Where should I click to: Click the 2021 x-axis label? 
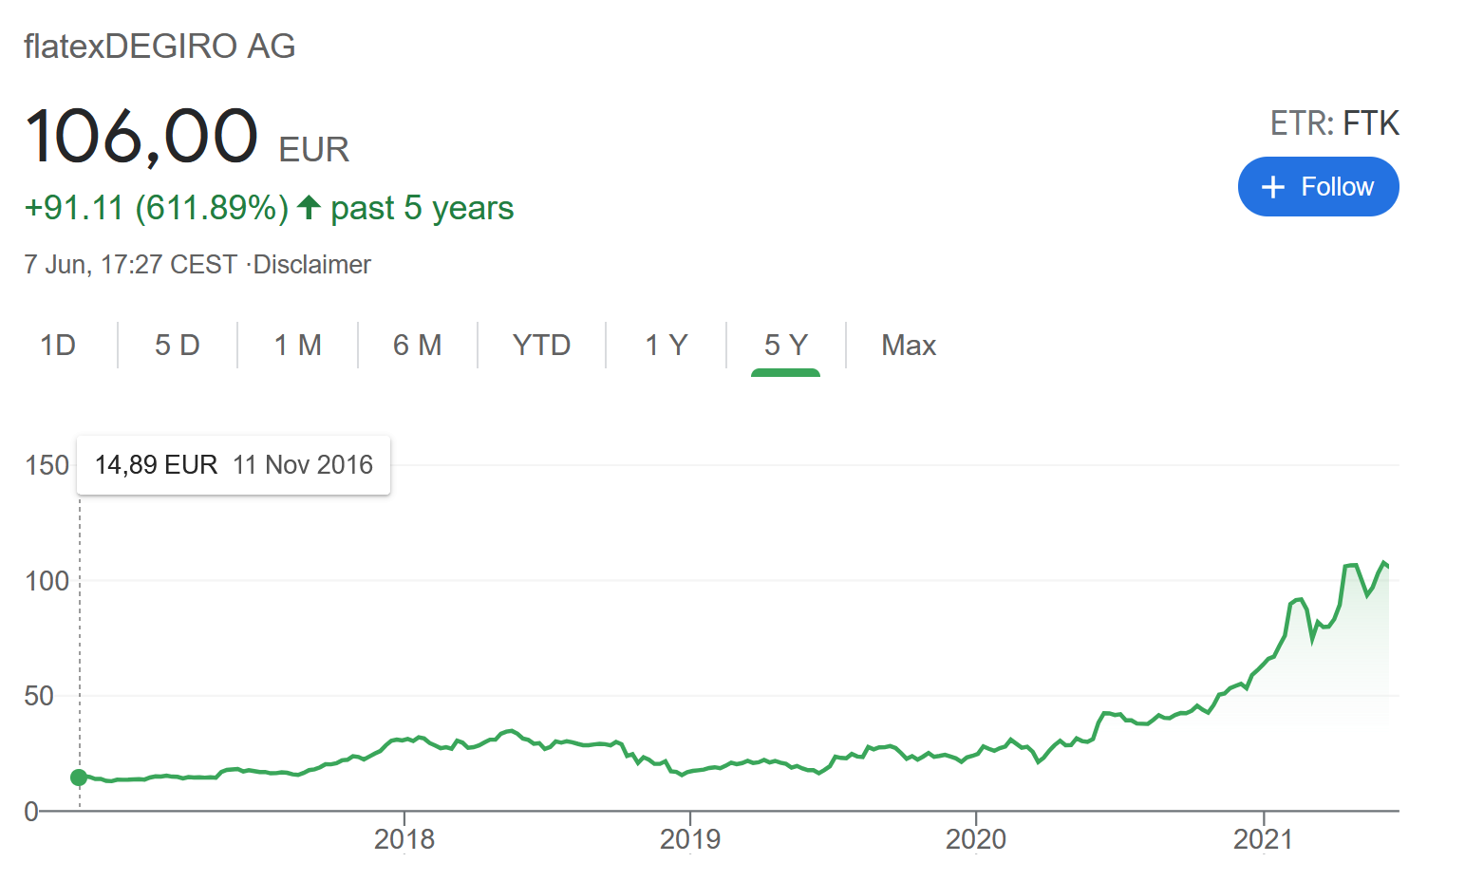[1263, 839]
